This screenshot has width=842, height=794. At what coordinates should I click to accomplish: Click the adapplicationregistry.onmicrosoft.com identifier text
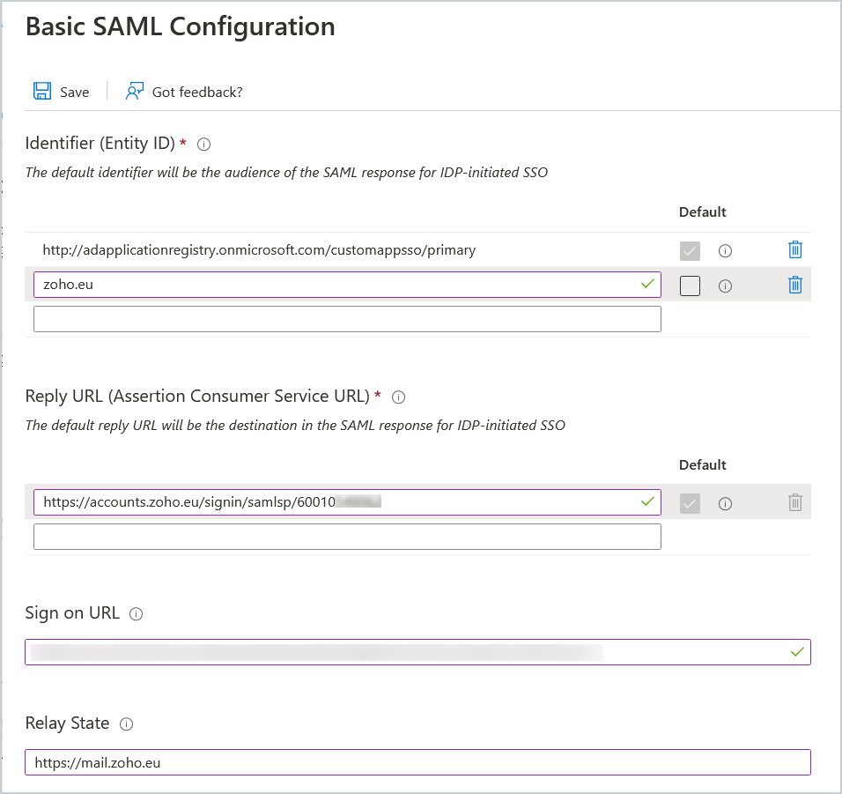tap(259, 249)
